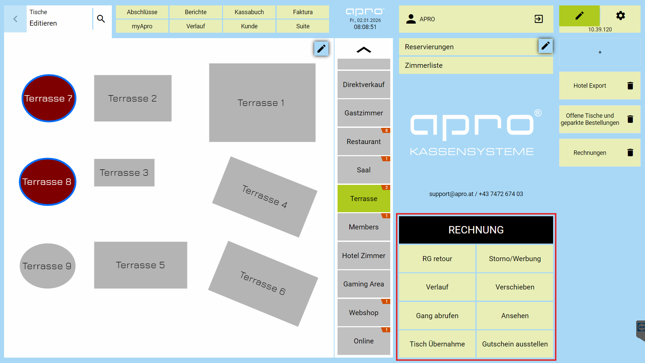Select the Terrasse room tab

(x=364, y=199)
